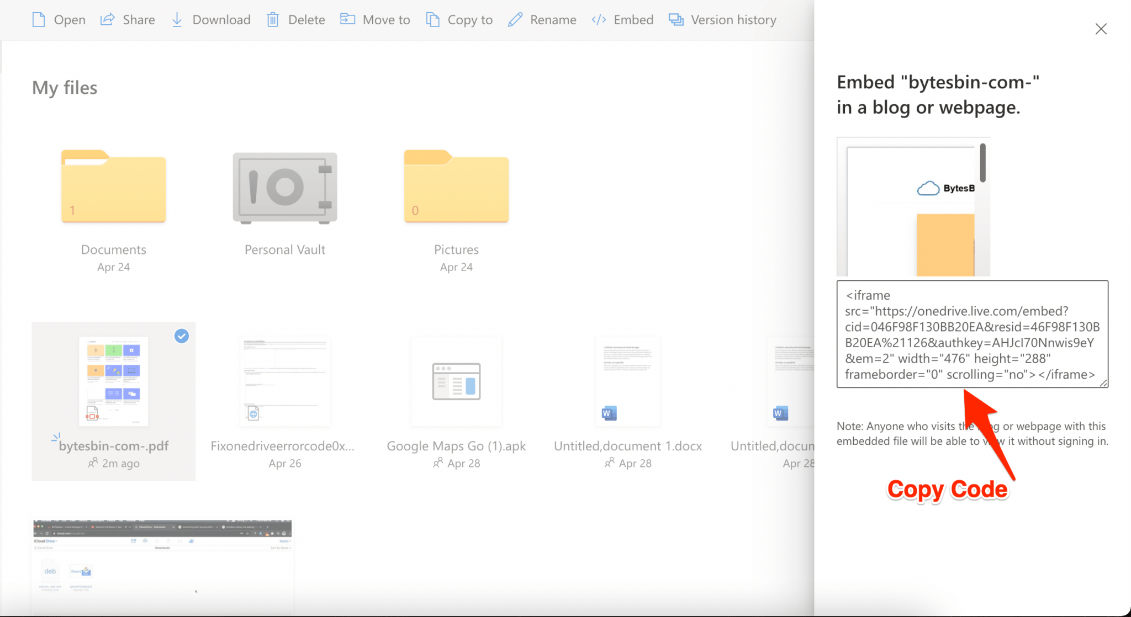Image resolution: width=1131 pixels, height=617 pixels.
Task: Click the 'My files' heading
Action: pyautogui.click(x=65, y=88)
